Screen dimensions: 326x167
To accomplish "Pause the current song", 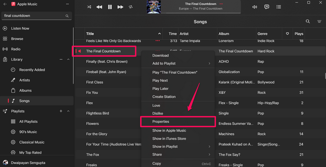I will point(110,7).
